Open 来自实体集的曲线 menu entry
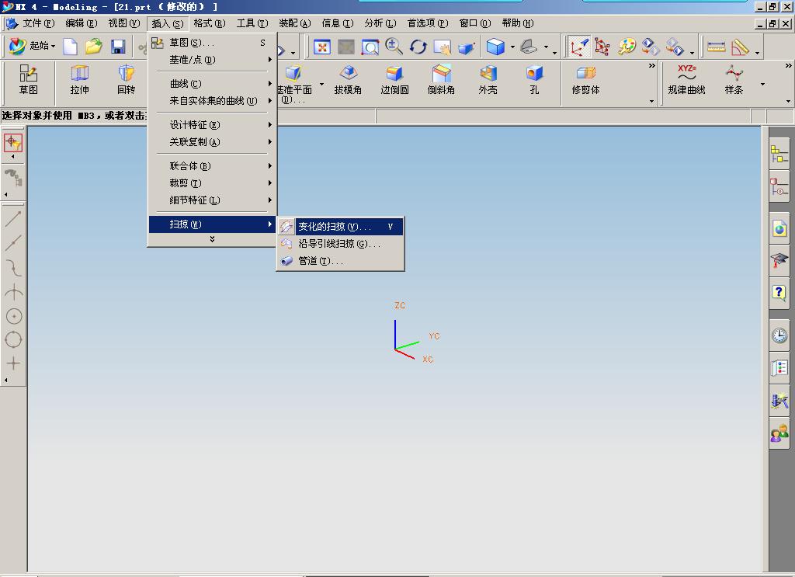 click(212, 100)
